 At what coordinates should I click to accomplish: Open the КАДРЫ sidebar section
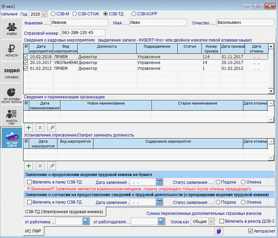(12, 29)
